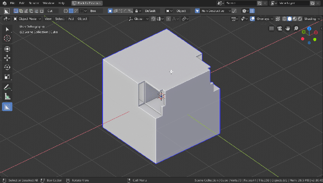Viewport: 323px width, 183px height.
Task: Open the Object Mode dropdown
Action: [x=28, y=19]
